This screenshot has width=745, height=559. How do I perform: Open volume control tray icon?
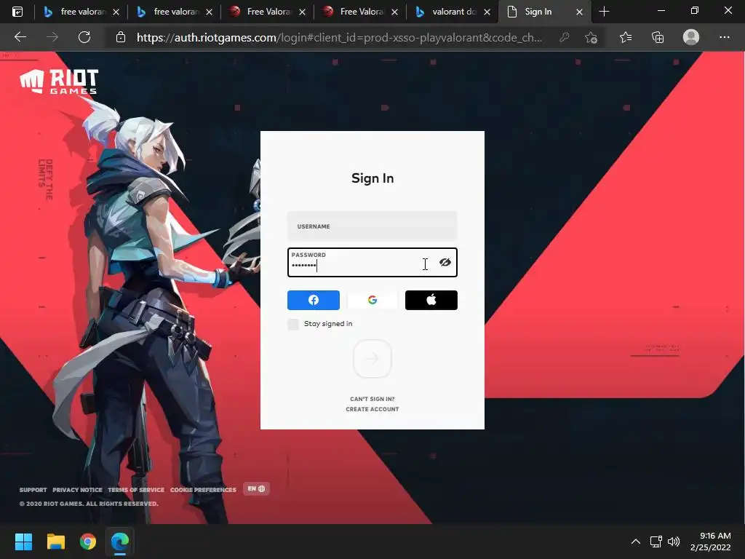pyautogui.click(x=674, y=542)
